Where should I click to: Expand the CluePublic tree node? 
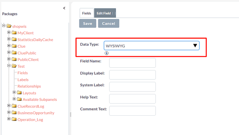[9, 52]
